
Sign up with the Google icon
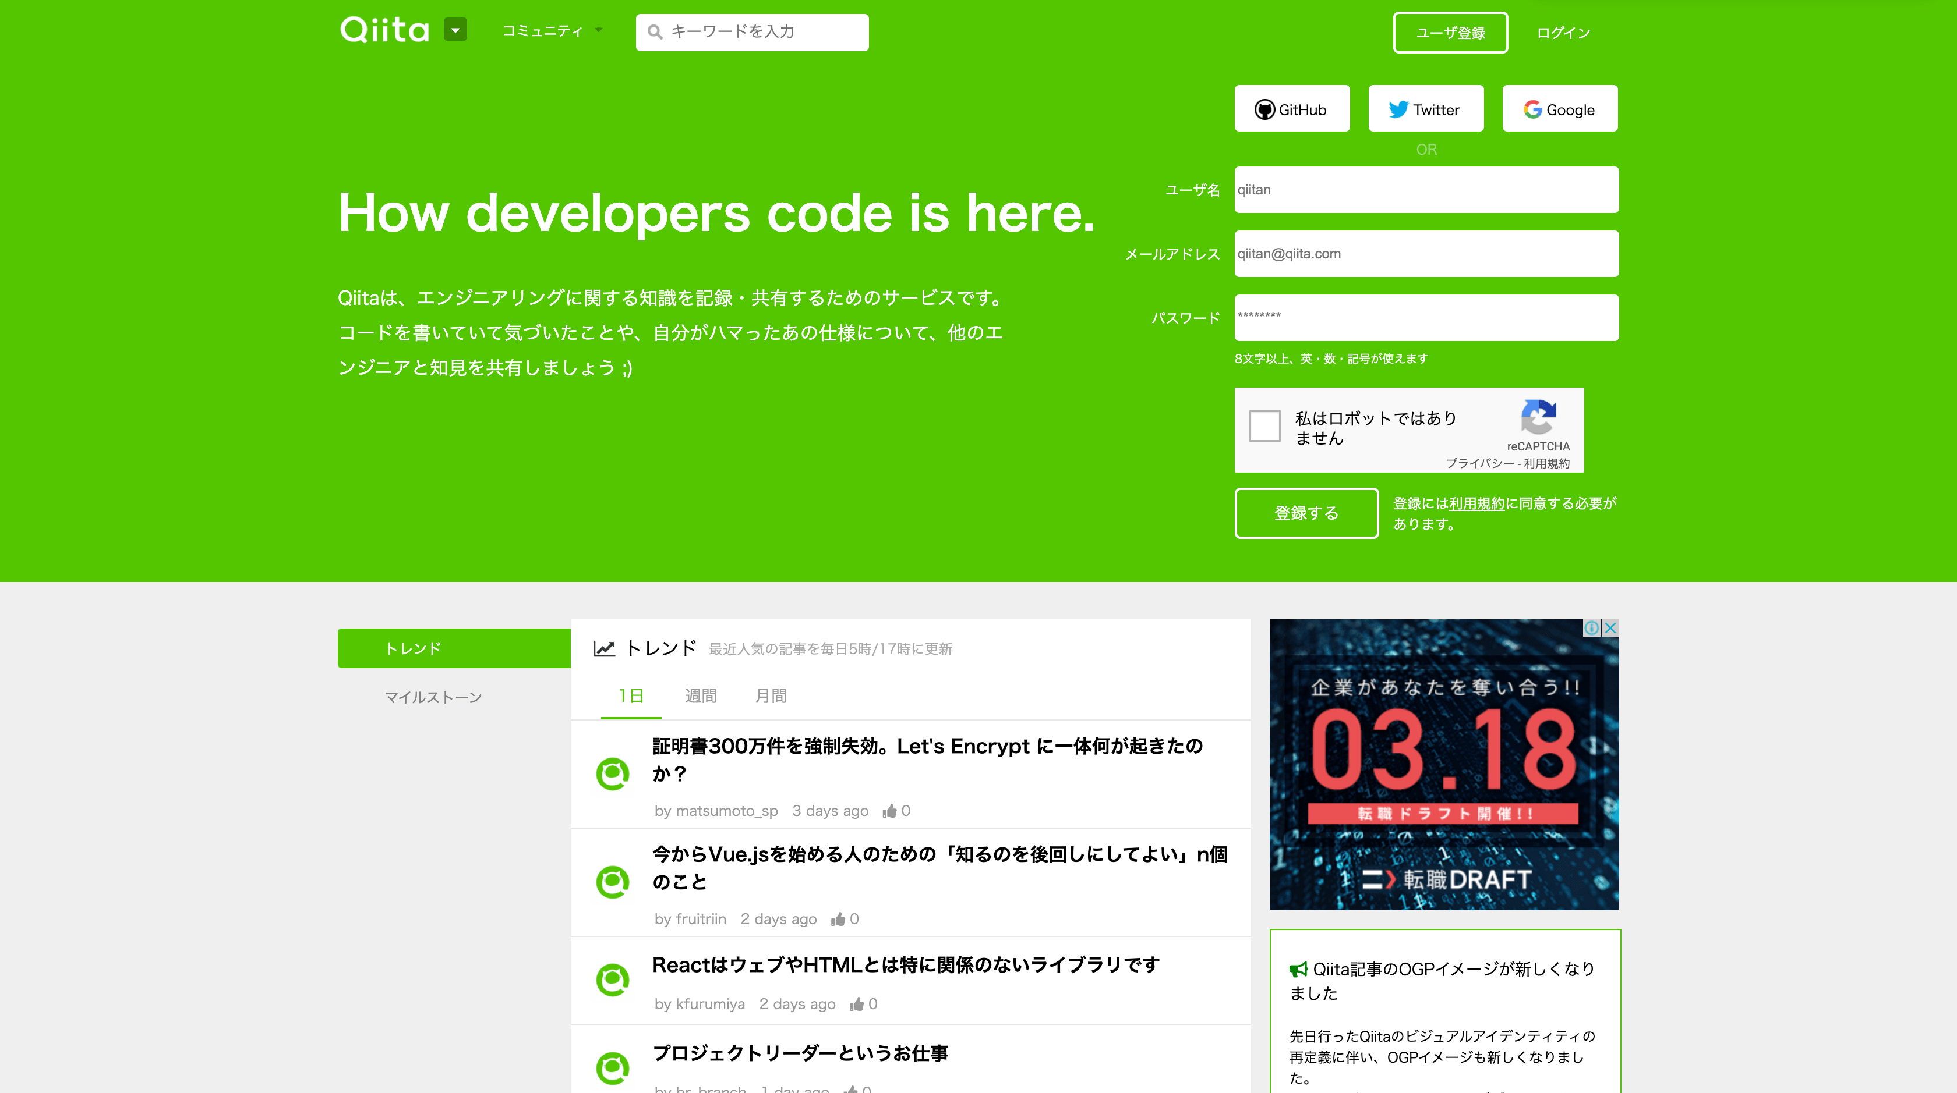[1532, 108]
